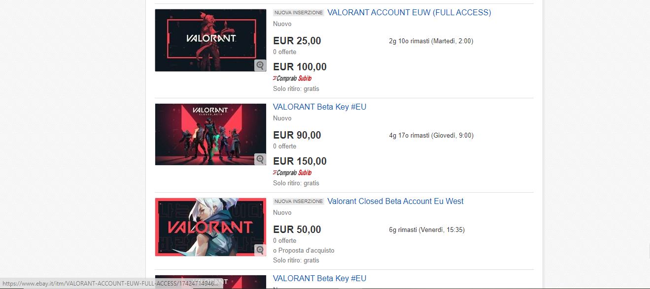Click the EUR 150,00 buy-now price
This screenshot has width=650, height=289.
click(300, 162)
